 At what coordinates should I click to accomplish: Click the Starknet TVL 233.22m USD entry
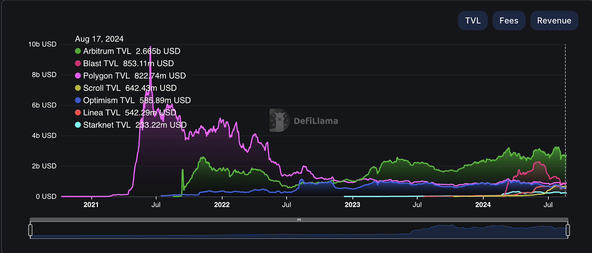pyautogui.click(x=135, y=125)
